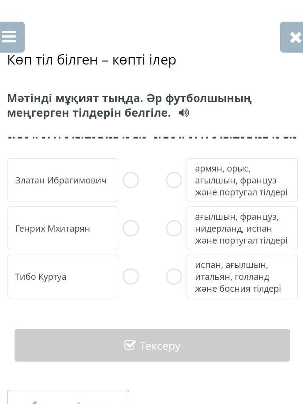Select the radio button beside Генрих Мхитарян
This screenshot has height=404, width=303.
131,229
